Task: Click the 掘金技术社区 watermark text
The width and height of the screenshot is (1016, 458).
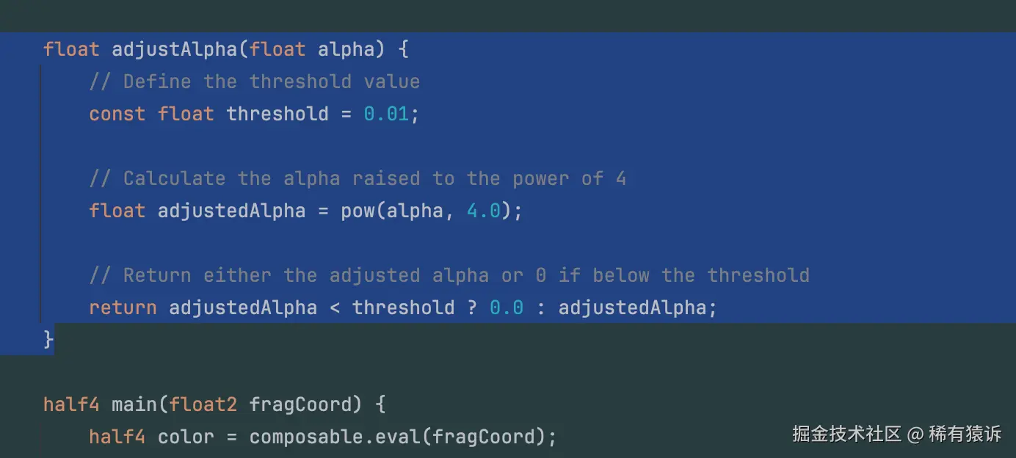Action: pyautogui.click(x=846, y=434)
